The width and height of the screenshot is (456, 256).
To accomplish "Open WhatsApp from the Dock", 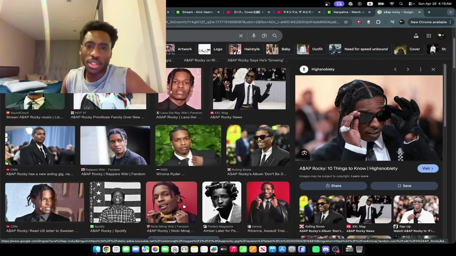I will coord(316,249).
